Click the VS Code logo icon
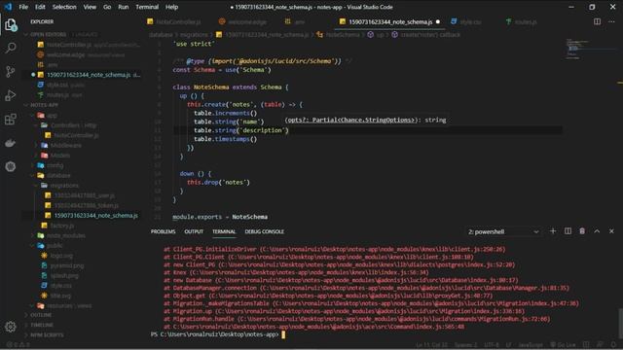The height and width of the screenshot is (350, 623). (x=8, y=7)
